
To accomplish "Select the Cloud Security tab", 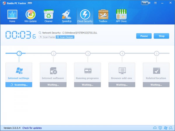I will 85,16.
